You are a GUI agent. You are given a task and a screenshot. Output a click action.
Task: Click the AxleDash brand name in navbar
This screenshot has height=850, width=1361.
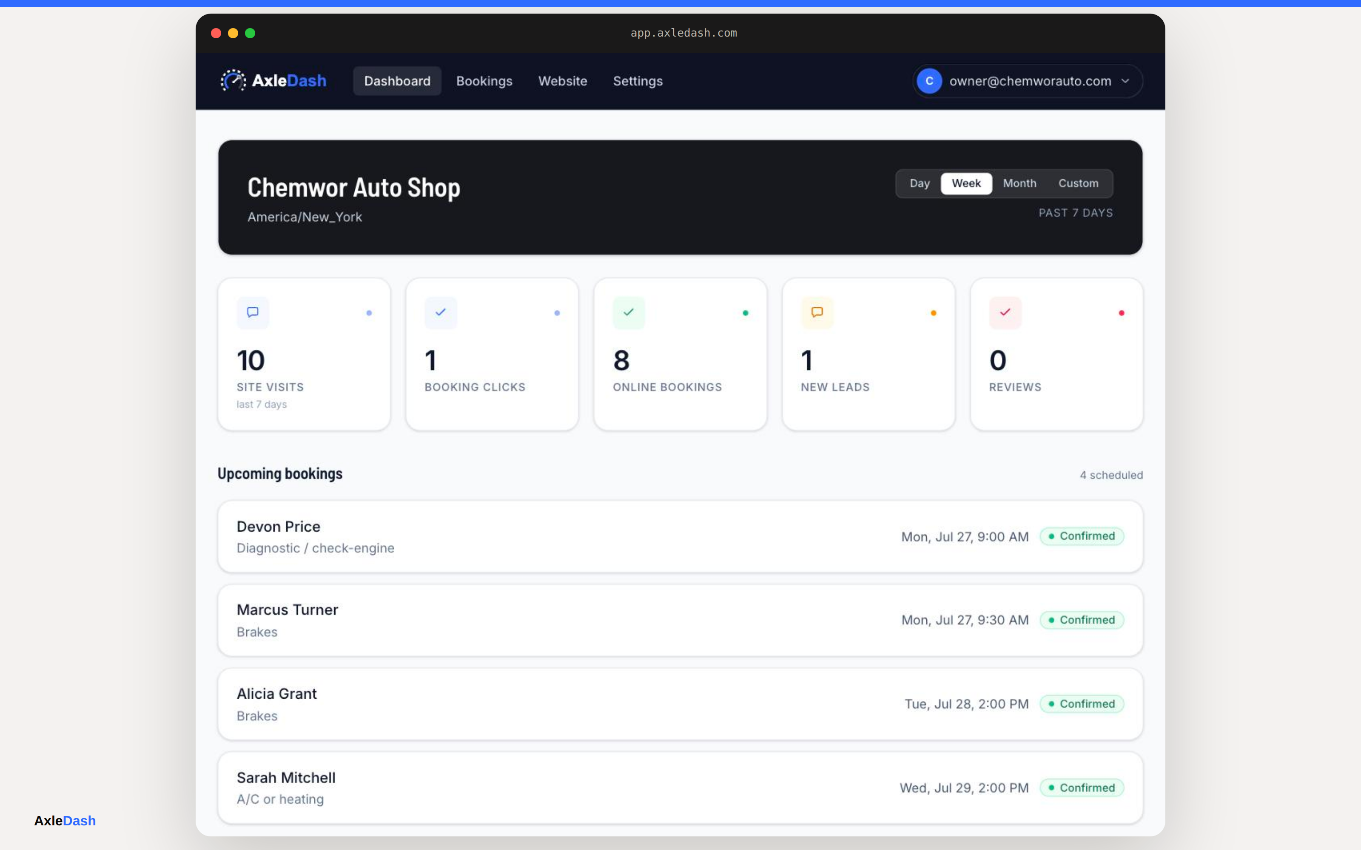point(289,80)
